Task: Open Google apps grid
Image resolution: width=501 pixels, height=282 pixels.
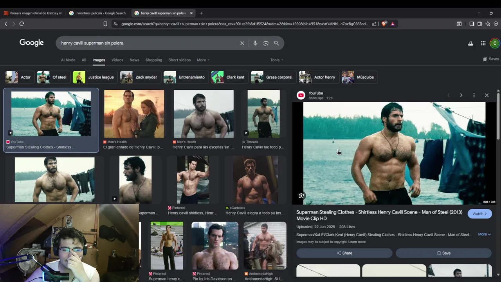Action: 483,43
